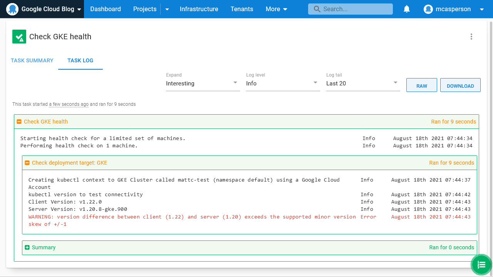Open the floating task log list button

point(481,265)
